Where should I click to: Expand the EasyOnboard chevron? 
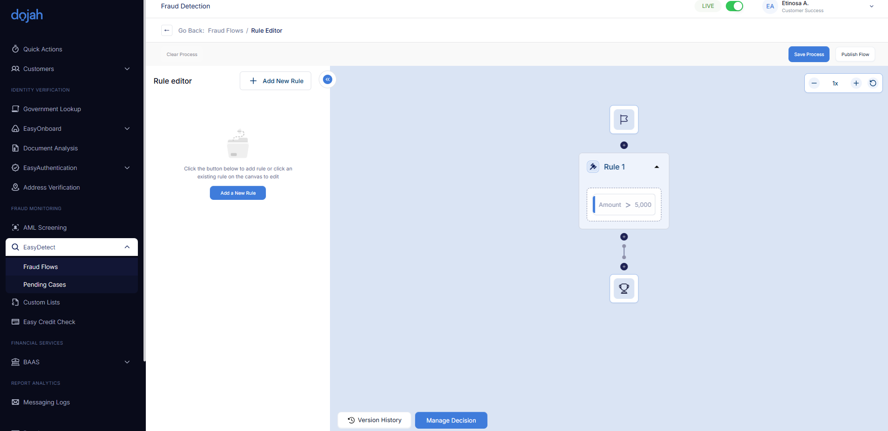pos(127,128)
